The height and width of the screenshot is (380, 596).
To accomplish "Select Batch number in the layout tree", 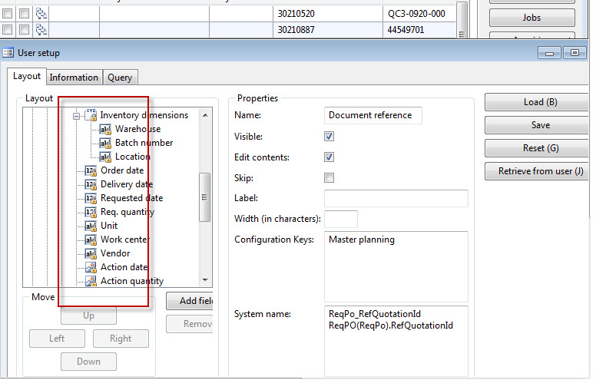I will 144,143.
